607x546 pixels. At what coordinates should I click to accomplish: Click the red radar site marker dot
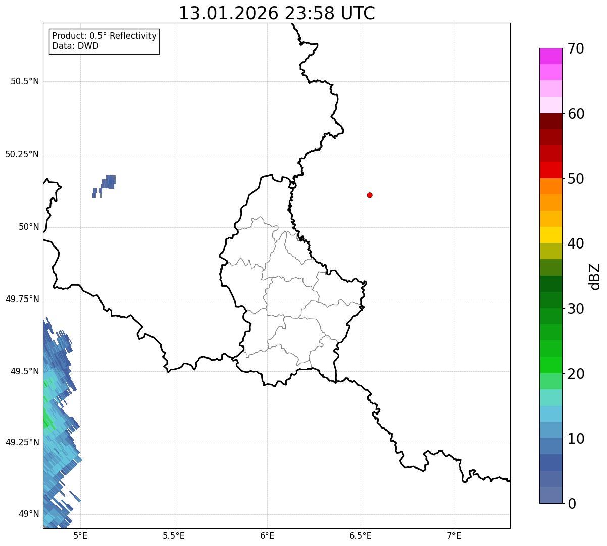370,195
